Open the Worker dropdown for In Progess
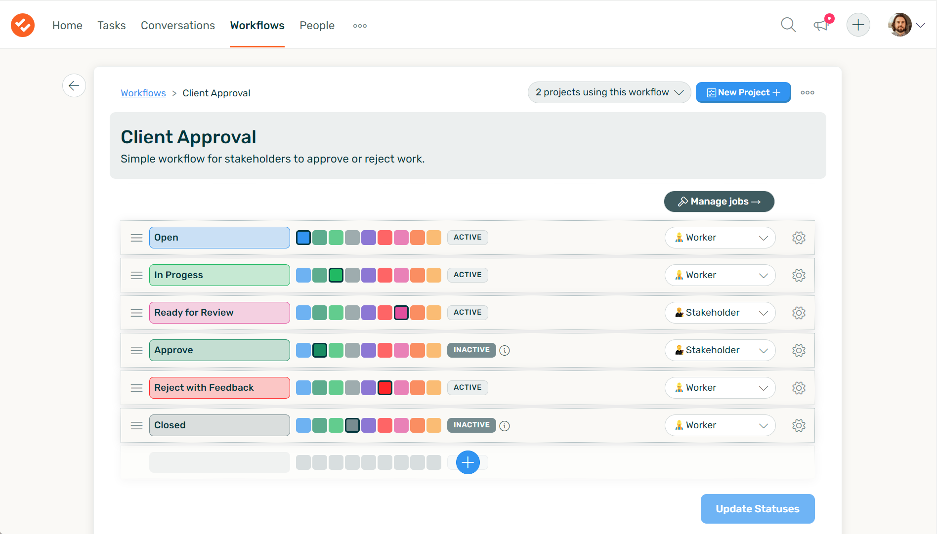The width and height of the screenshot is (937, 534). click(x=720, y=275)
